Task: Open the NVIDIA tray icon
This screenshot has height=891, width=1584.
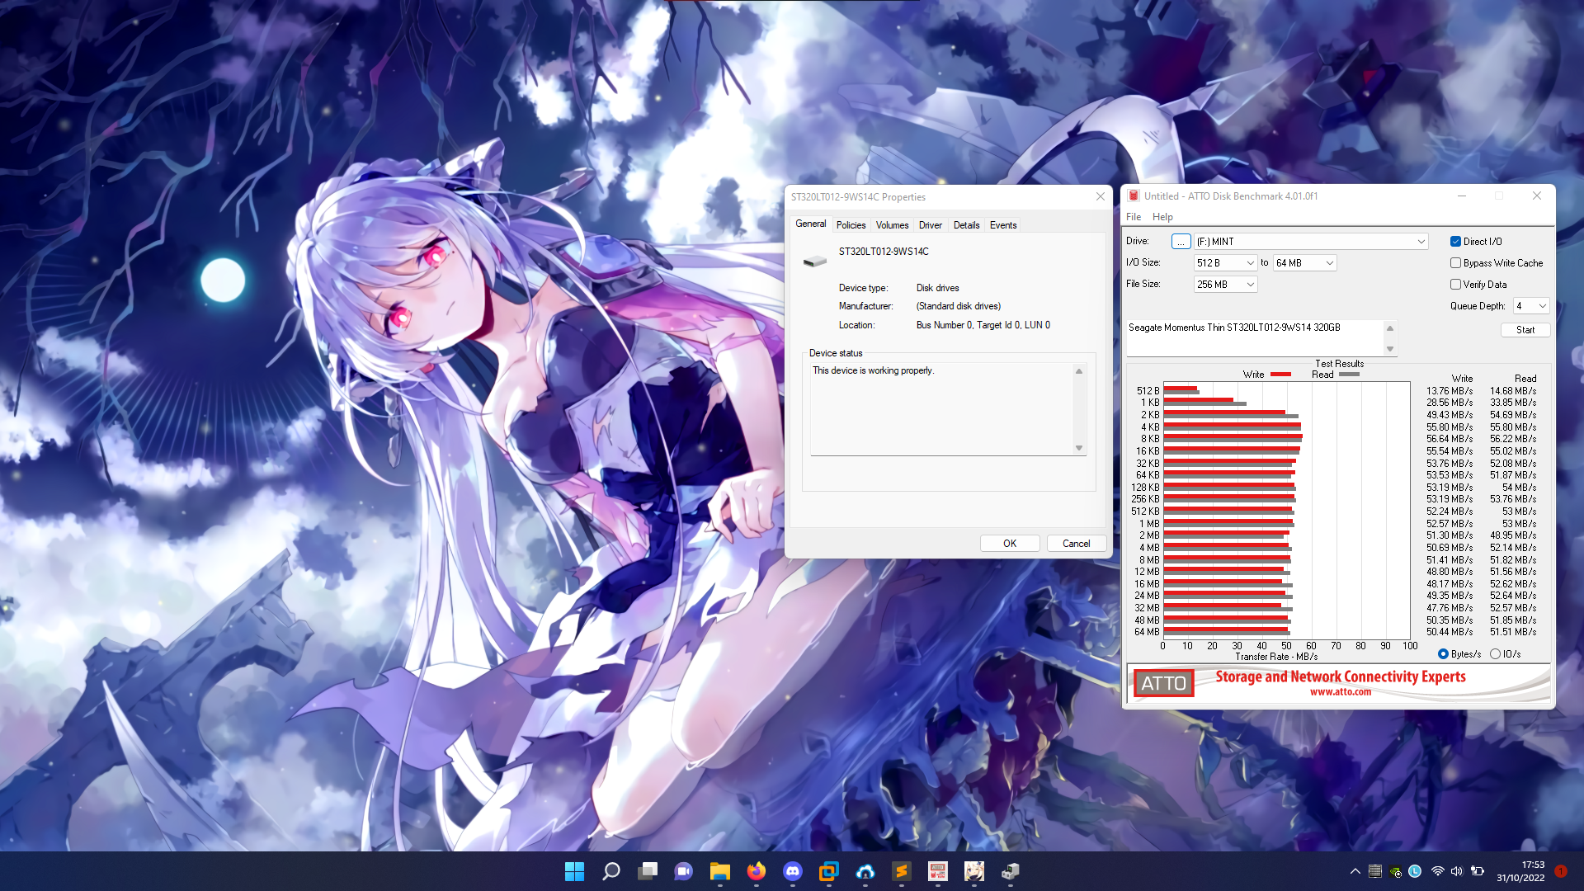Action: coord(1395,871)
